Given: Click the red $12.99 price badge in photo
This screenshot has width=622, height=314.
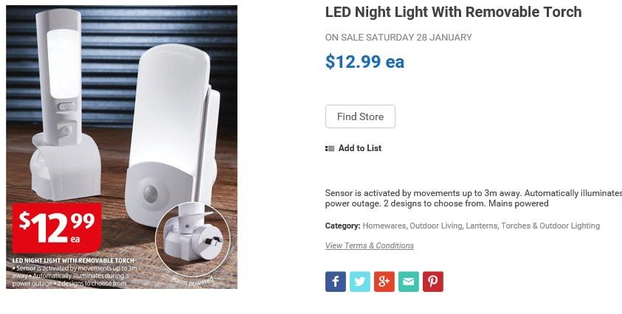Looking at the screenshot, I should (57, 226).
